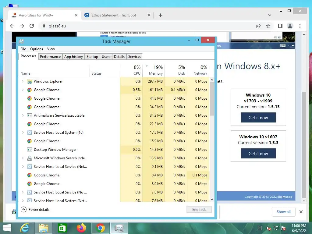This screenshot has width=312, height=234.
Task: Select the Service Host: Local System (16) gear icon
Action: (30, 133)
